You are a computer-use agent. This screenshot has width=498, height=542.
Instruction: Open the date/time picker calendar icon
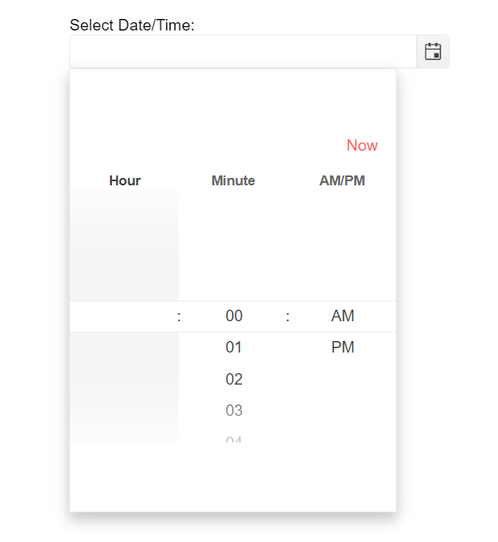click(432, 52)
